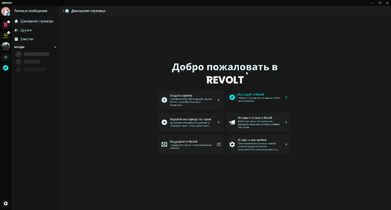Click the chevron on the Оставьте отзыв card

click(286, 122)
